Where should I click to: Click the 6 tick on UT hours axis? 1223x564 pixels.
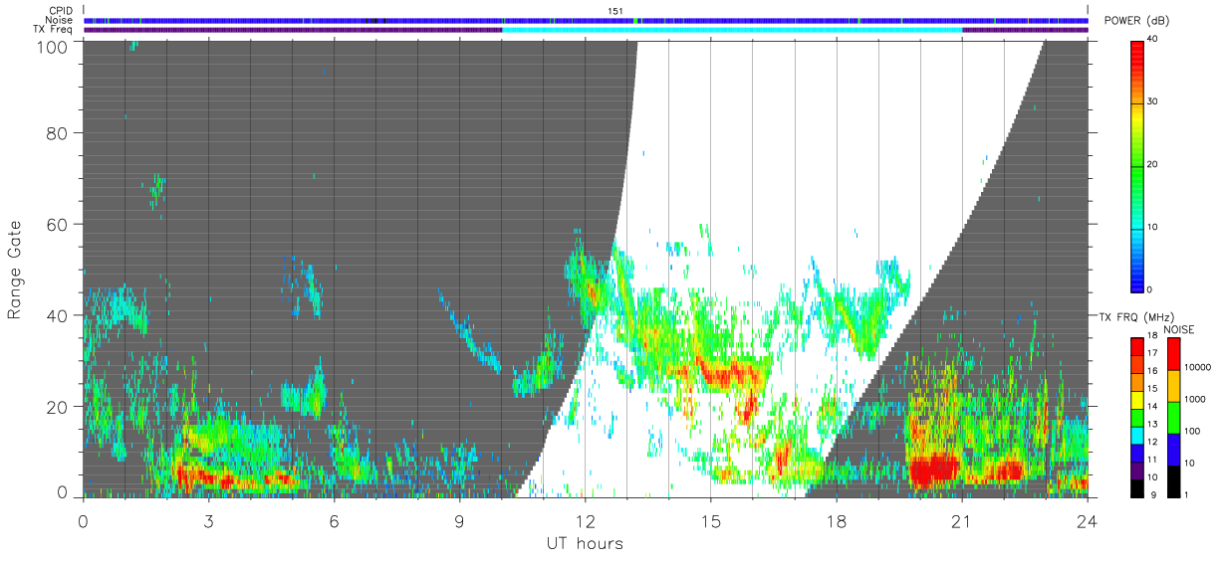(x=334, y=521)
